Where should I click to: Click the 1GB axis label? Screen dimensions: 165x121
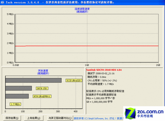point(87,65)
